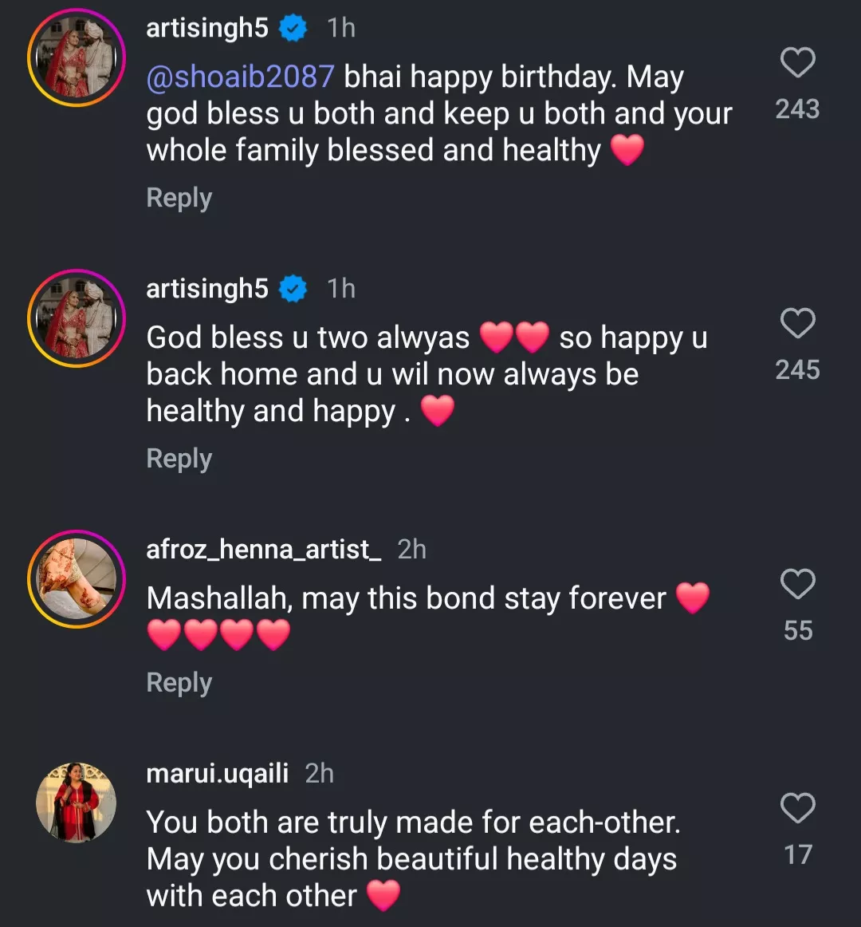Like the artisingh5 happy birthday comment
This screenshot has width=861, height=927.
(797, 63)
